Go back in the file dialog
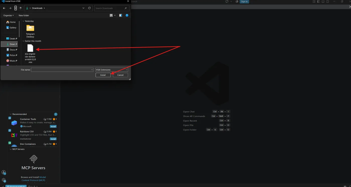This screenshot has width=351, height=187. (4, 8)
